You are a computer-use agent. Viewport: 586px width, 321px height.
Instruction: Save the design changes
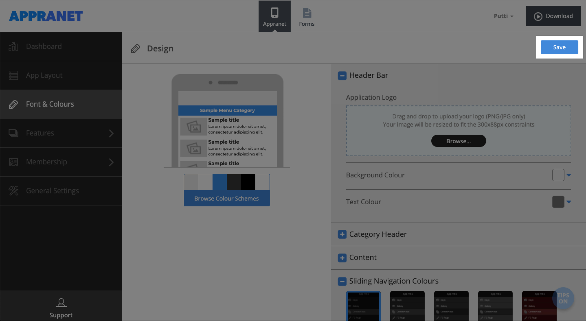(x=559, y=47)
